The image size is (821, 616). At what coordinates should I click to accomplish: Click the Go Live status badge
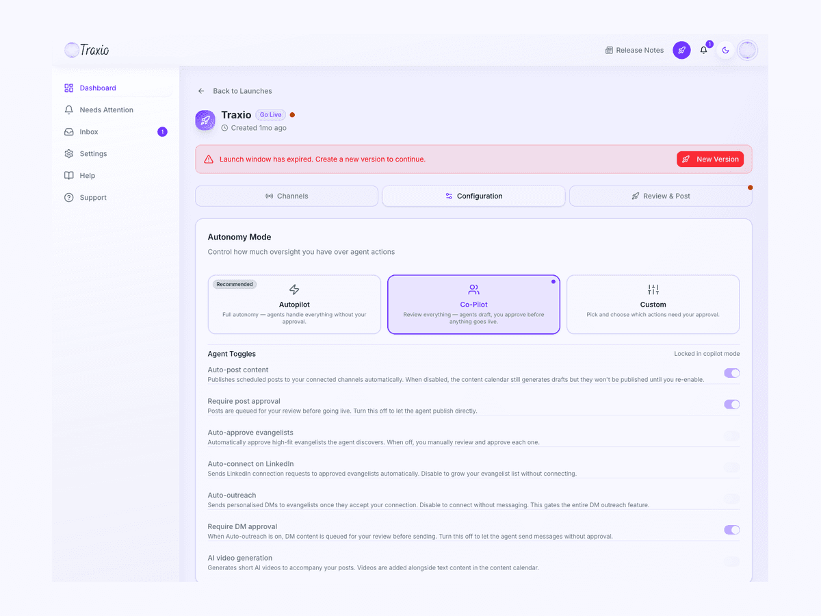pyautogui.click(x=270, y=115)
